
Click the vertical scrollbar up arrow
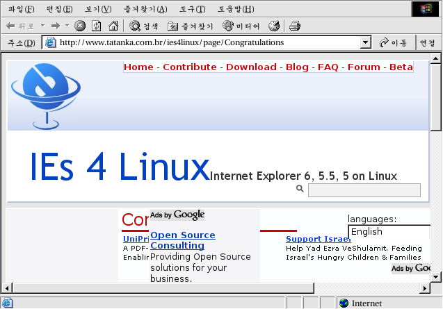click(x=435, y=58)
